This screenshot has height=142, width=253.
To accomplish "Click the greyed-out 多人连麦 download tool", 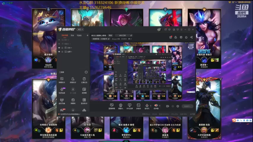I will tap(73, 91).
